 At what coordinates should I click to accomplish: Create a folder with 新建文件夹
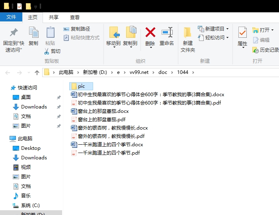[188, 39]
